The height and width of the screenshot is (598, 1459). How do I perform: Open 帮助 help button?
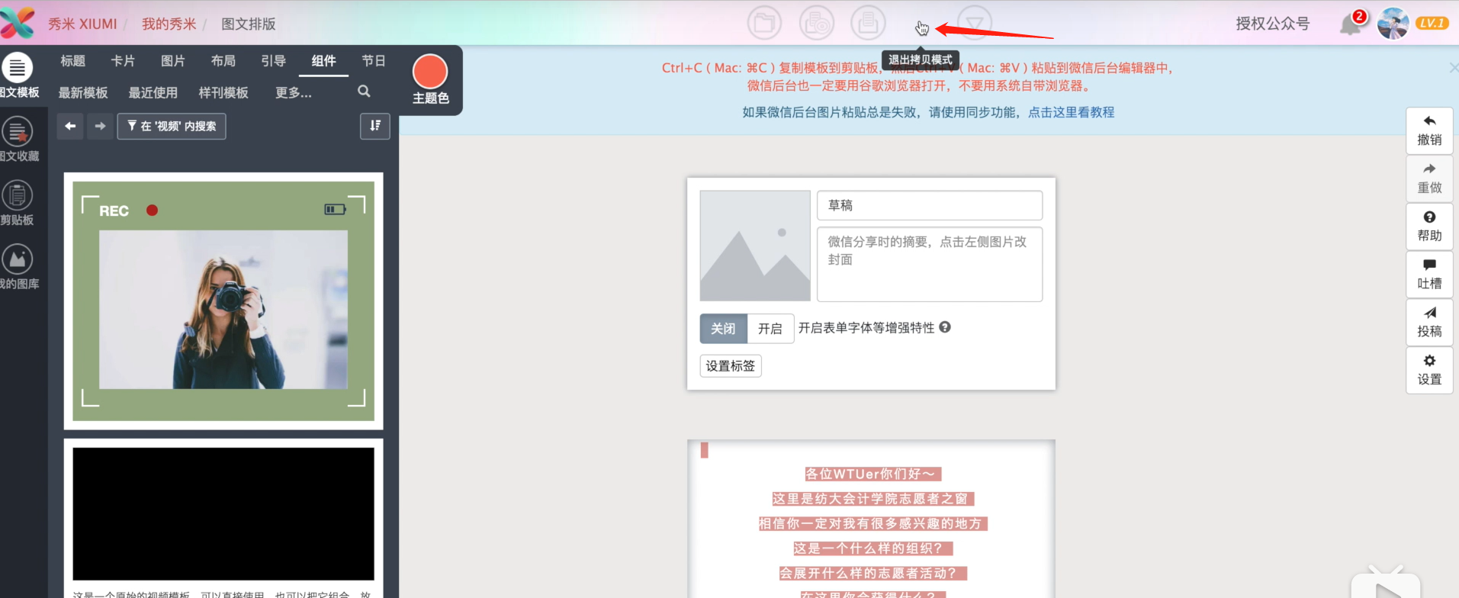[1429, 227]
